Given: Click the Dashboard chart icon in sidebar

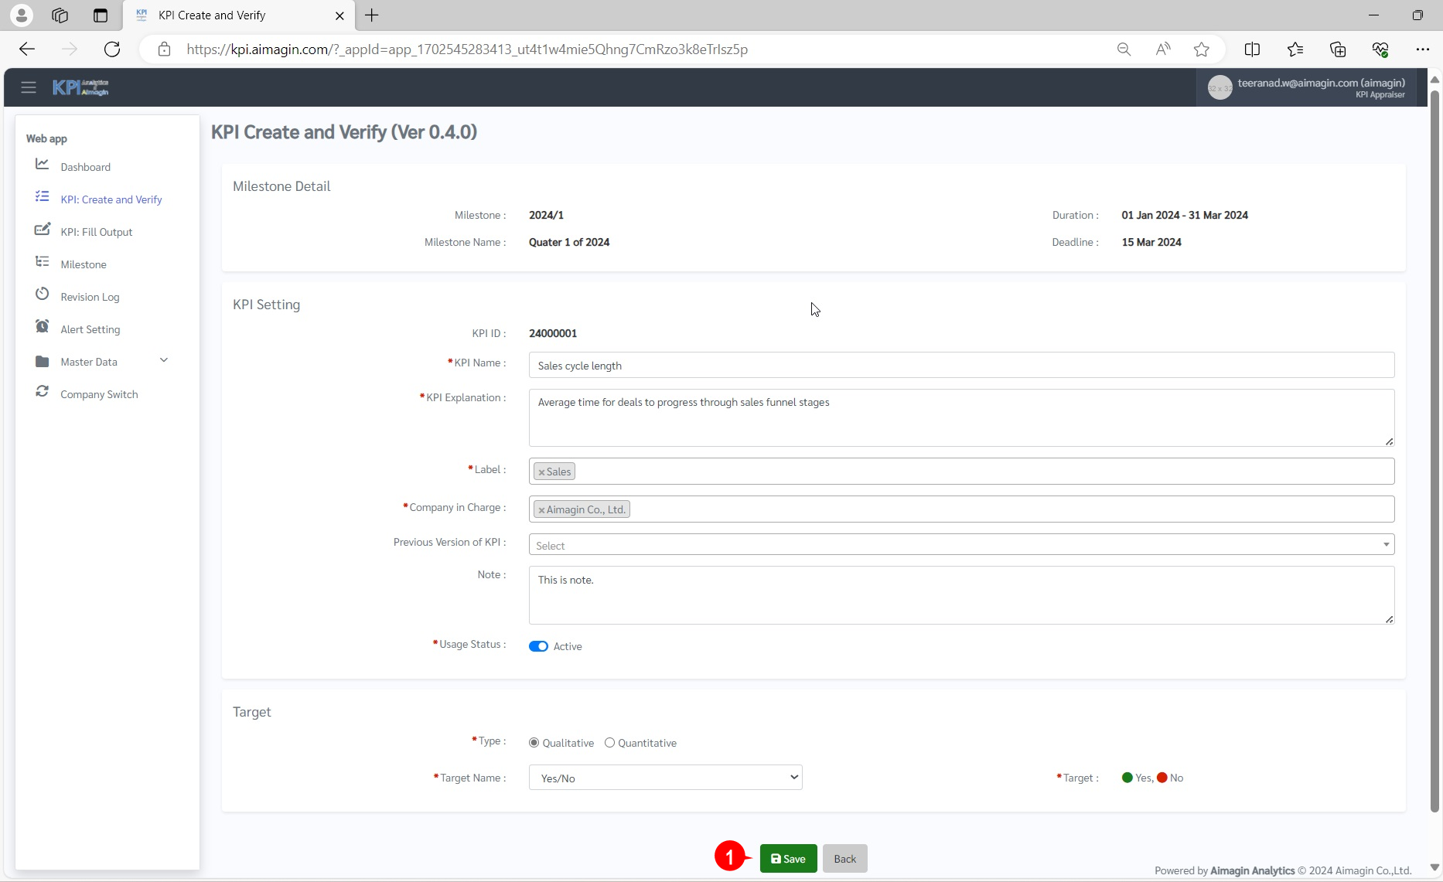Looking at the screenshot, I should (x=43, y=165).
